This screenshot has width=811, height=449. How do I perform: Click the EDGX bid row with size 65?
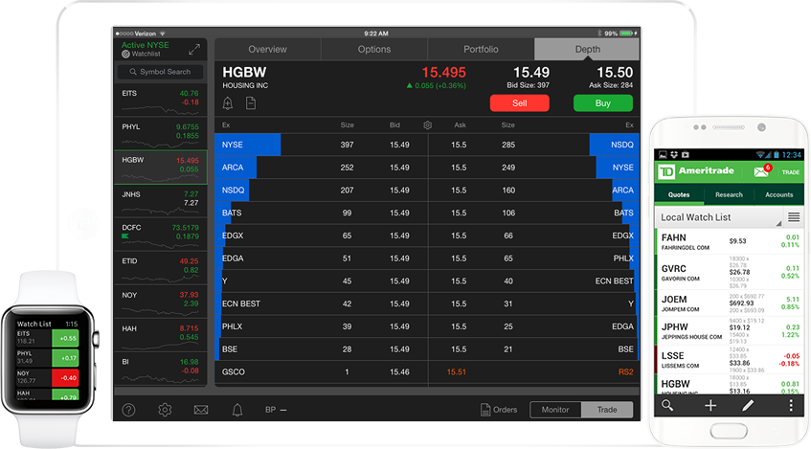click(321, 236)
